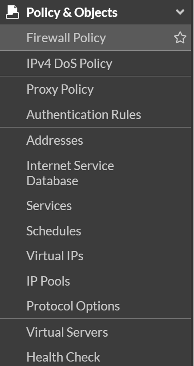
Task: Open Protocol Options
Action: tap(95, 306)
